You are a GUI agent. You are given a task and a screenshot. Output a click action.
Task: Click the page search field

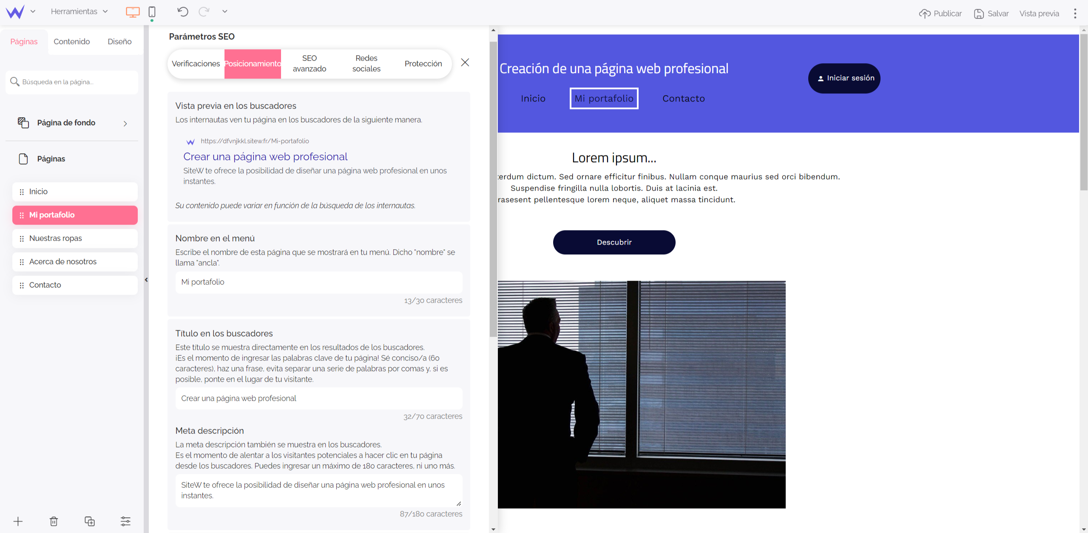(72, 82)
